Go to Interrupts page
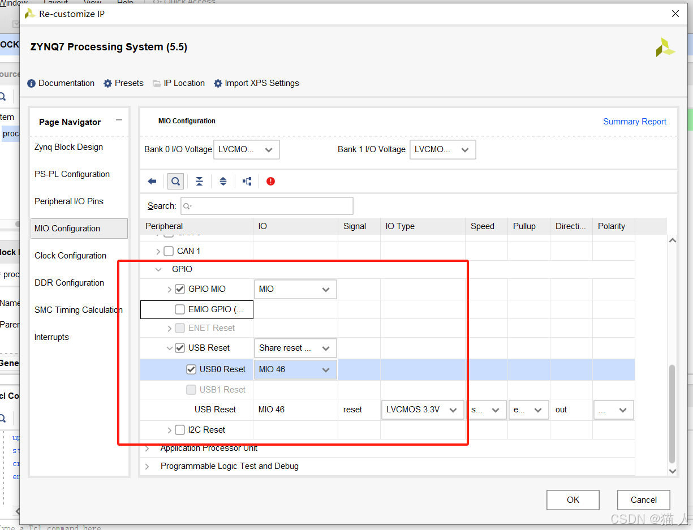 pyautogui.click(x=51, y=337)
